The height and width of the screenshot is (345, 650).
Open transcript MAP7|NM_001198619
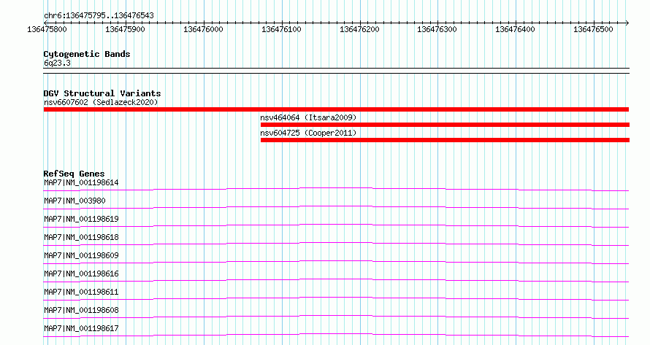[x=81, y=219]
